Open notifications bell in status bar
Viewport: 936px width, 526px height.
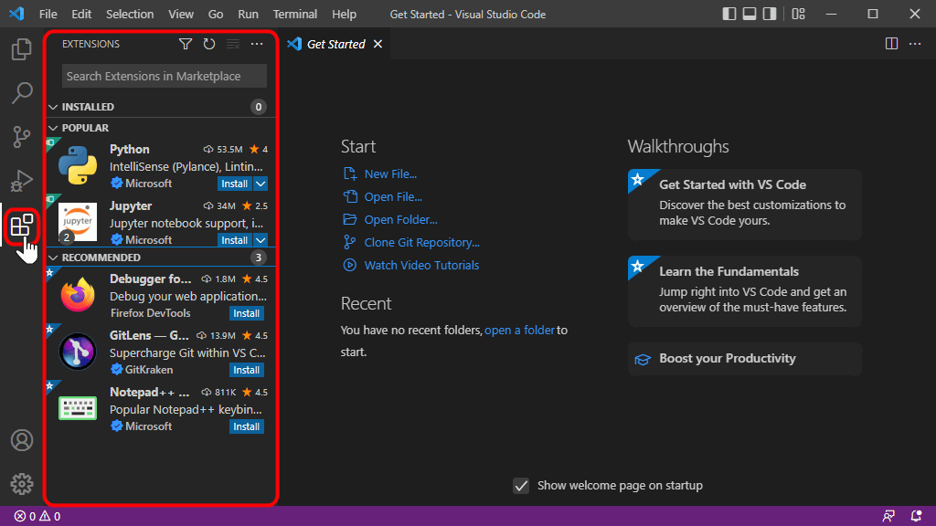[916, 516]
